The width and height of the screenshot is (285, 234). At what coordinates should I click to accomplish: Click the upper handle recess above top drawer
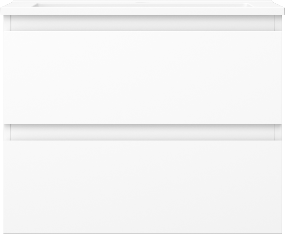coord(143,23)
